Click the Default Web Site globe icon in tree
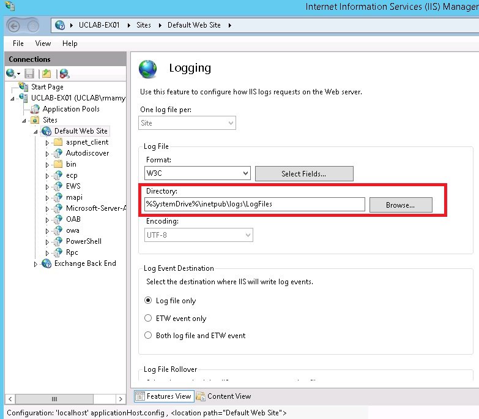Screen dimensions: 479x419 tap(46, 131)
